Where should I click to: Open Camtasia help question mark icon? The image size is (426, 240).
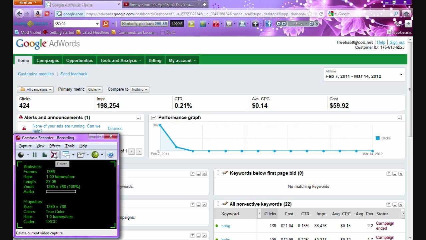pyautogui.click(x=111, y=155)
